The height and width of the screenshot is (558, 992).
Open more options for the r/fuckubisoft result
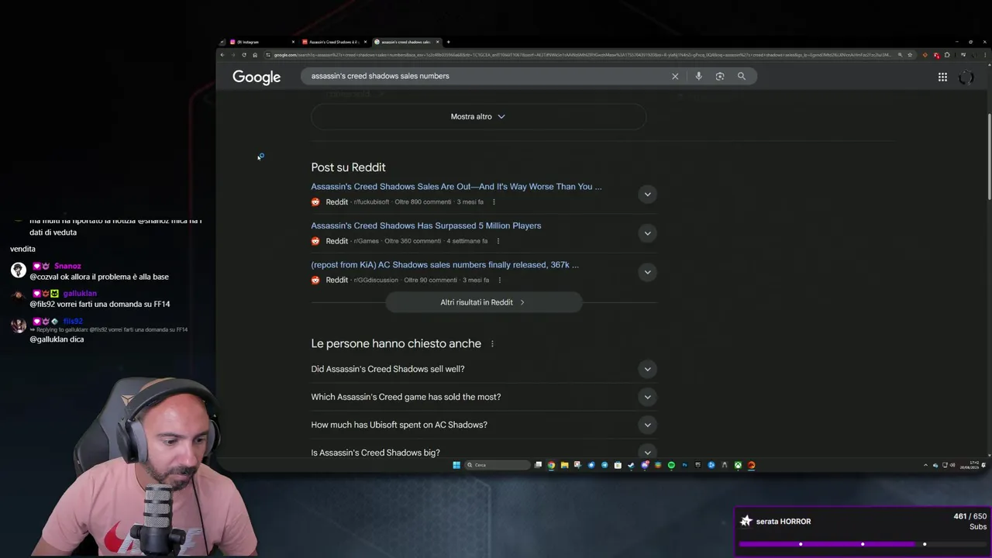494,202
